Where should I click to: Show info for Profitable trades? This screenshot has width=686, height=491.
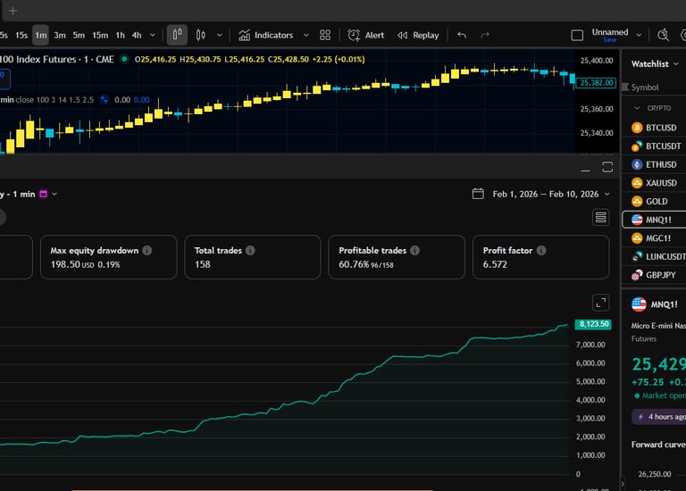[414, 251]
